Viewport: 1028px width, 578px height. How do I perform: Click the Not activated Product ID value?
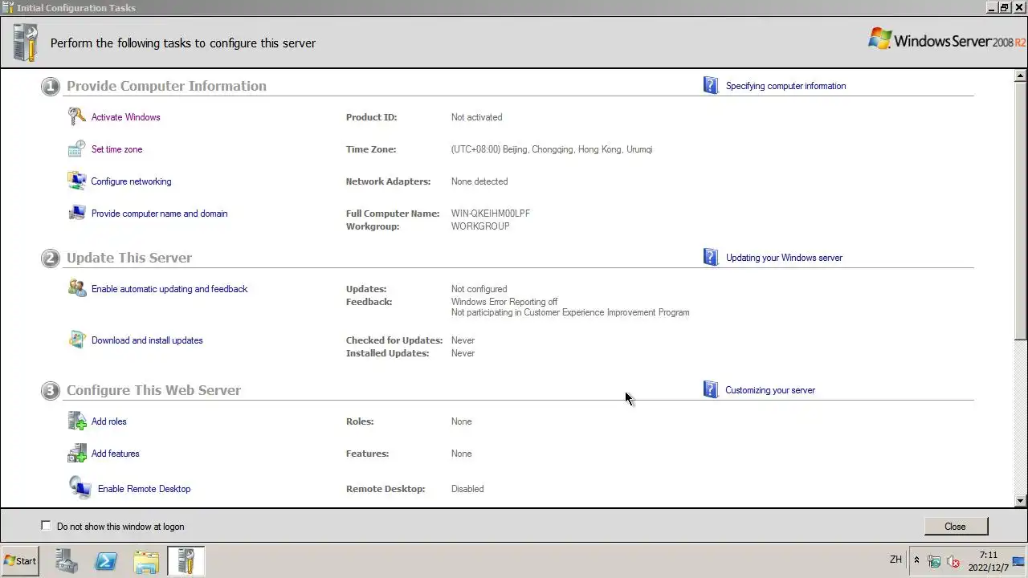coord(477,117)
